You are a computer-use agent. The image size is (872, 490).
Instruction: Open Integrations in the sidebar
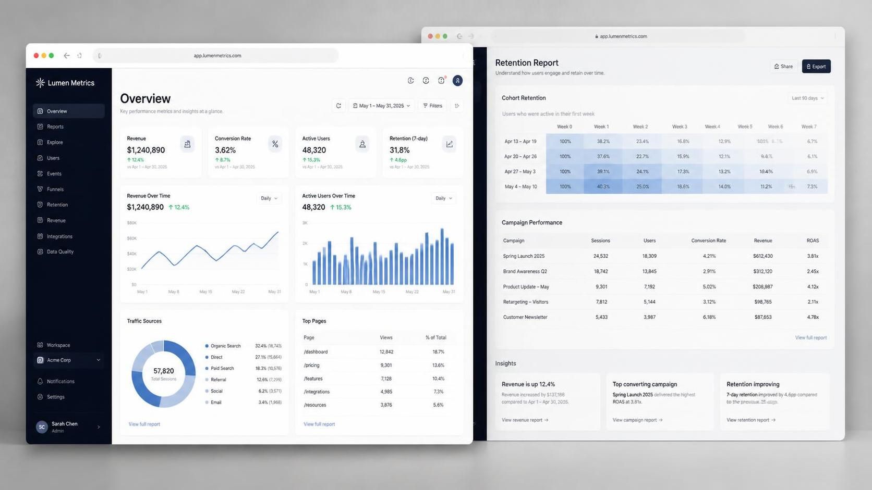pyautogui.click(x=68, y=236)
